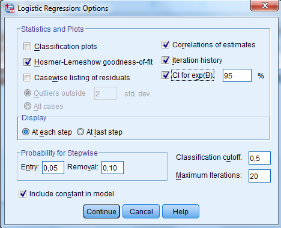Uncheck Include constant in model

point(22,193)
